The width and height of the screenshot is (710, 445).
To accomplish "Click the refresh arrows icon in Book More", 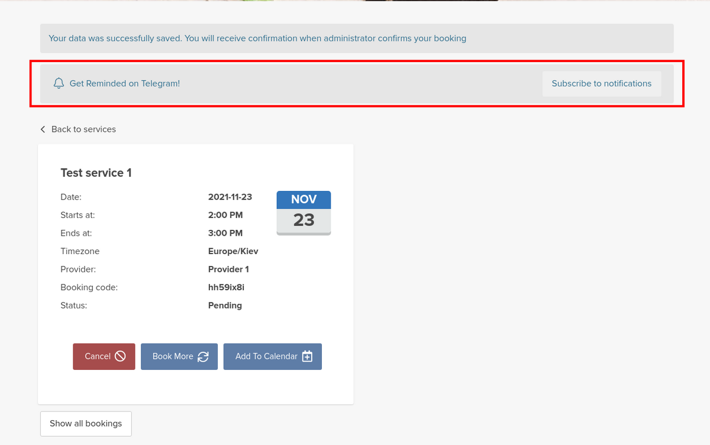I will (x=203, y=356).
